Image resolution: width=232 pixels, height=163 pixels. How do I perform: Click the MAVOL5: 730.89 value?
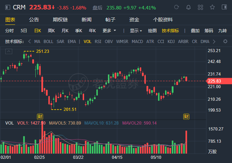[x=65, y=123]
